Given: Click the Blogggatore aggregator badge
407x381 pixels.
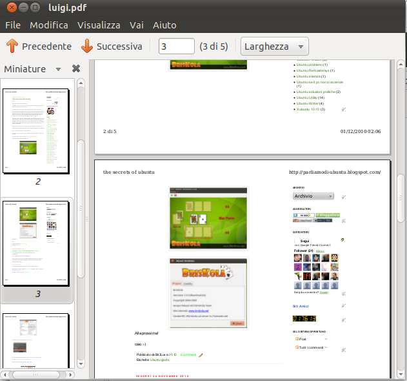Looking at the screenshot, I should (x=328, y=215).
